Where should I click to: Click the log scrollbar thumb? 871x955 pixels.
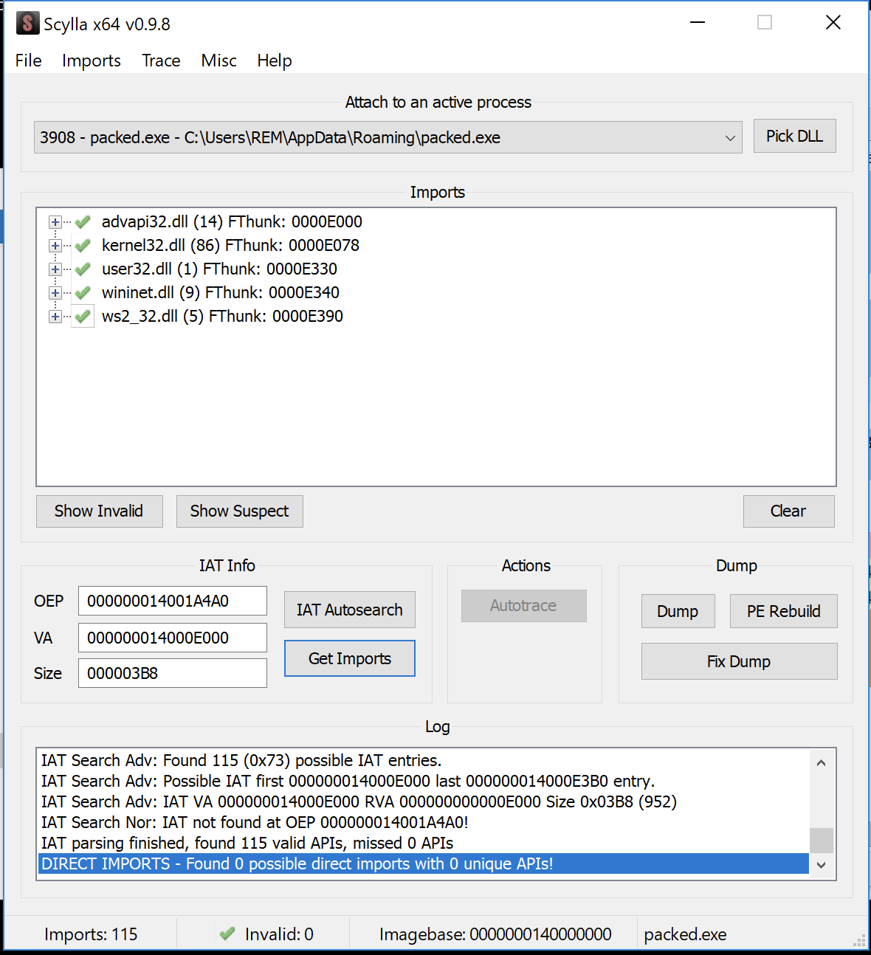tap(822, 841)
